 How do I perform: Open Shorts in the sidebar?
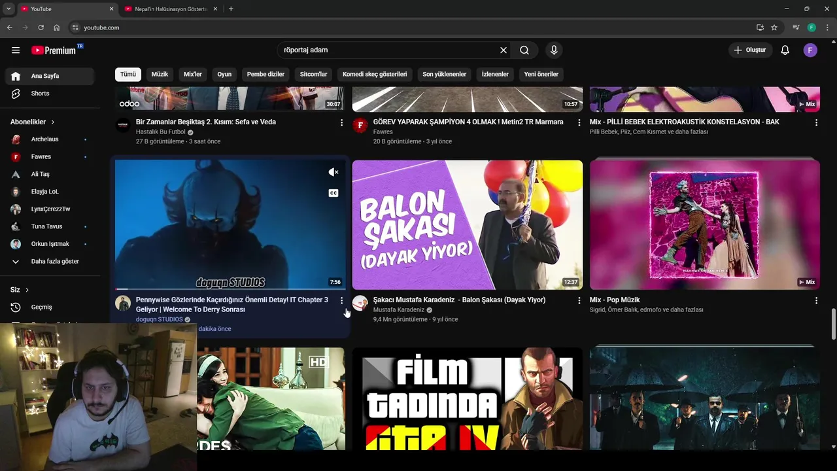(x=50, y=94)
